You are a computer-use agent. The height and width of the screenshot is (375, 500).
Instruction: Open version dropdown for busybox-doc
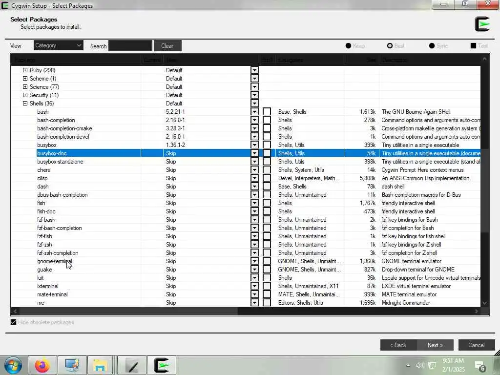tap(254, 153)
